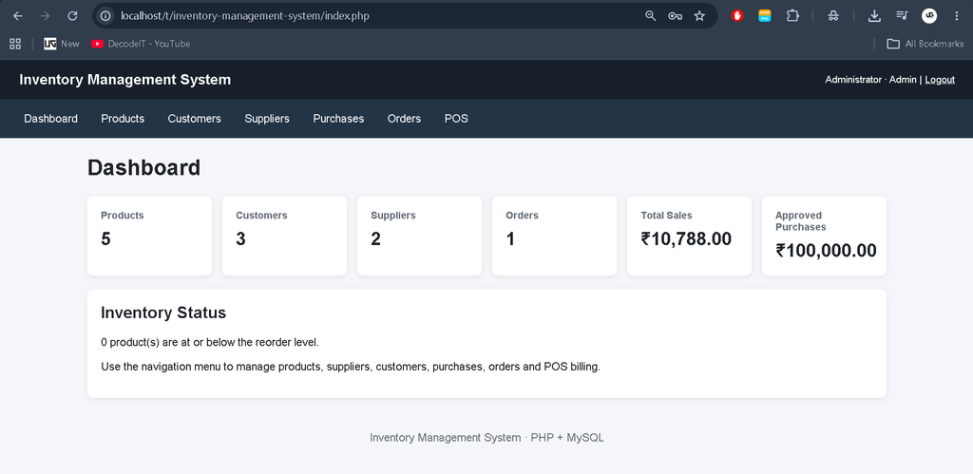
Task: Open the zoom magnifier icon in address bar
Action: [x=650, y=16]
